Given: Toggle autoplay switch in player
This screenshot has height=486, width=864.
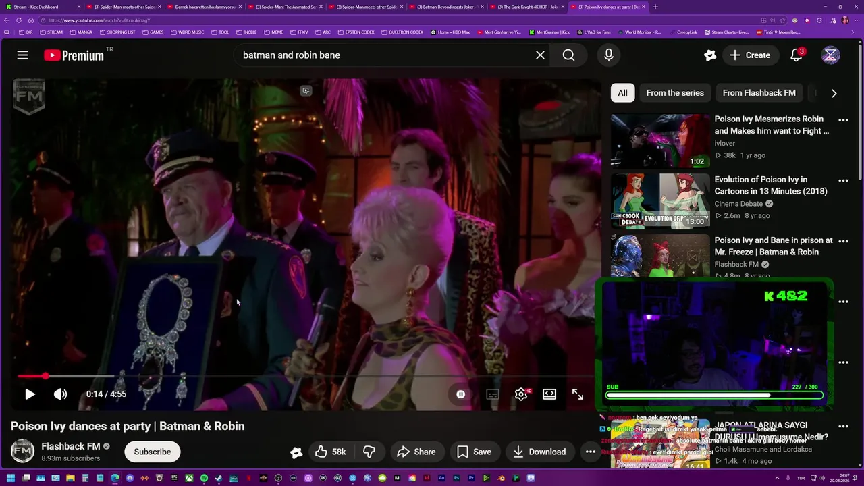Looking at the screenshot, I should coord(461,394).
